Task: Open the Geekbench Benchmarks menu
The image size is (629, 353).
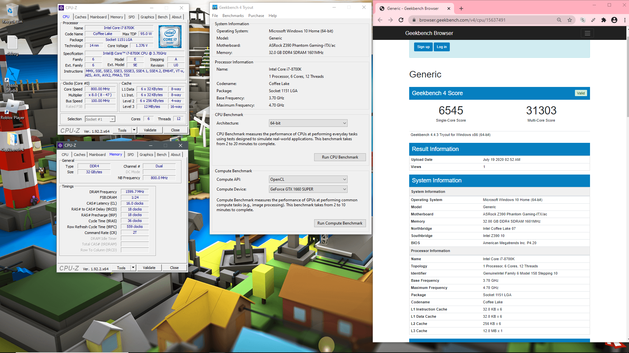Action: coord(233,16)
